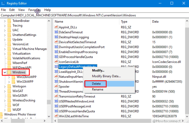Expand the Win32kWPP subkey
The width and height of the screenshot is (189, 123).
point(9,82)
